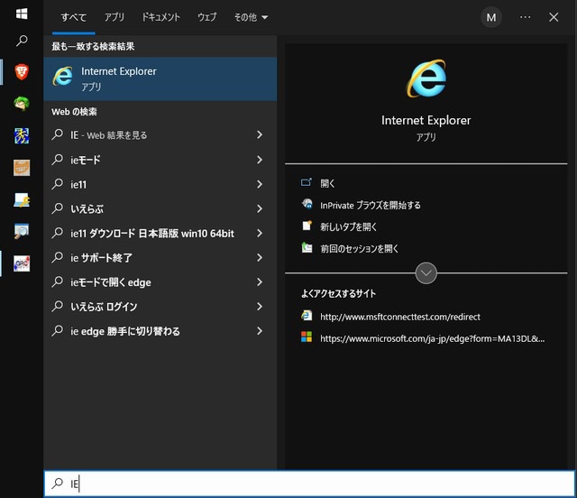
Task: Expand ie11 ダウンロード 日本語版 suggestion chevron
Action: point(260,233)
